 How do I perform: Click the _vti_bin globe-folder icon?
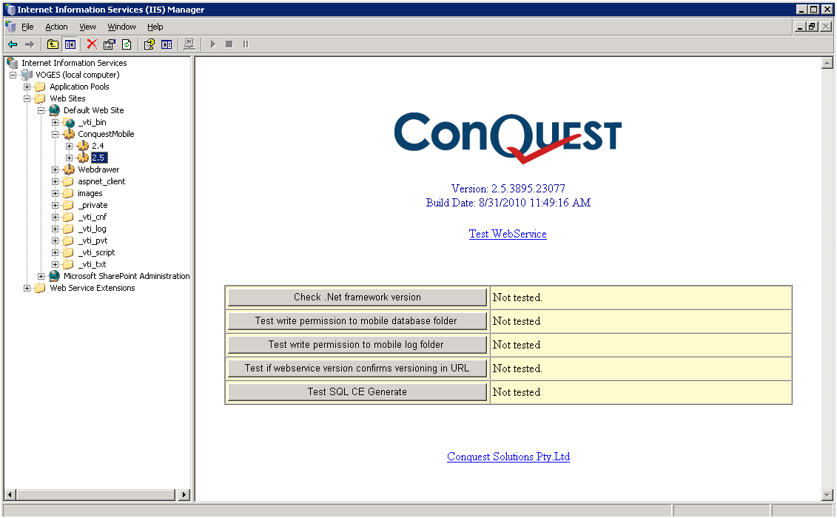point(69,122)
